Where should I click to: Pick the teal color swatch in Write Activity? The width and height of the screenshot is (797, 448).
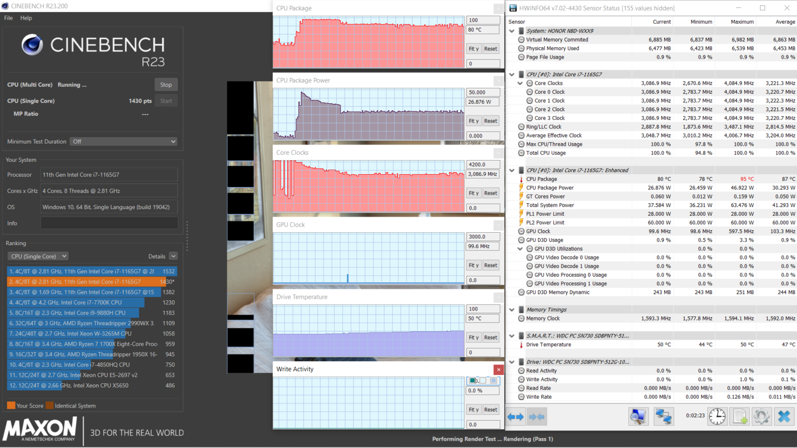pyautogui.click(x=472, y=381)
